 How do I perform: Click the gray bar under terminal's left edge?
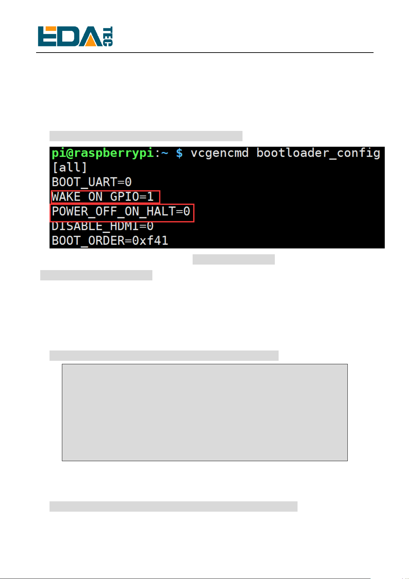coord(96,275)
